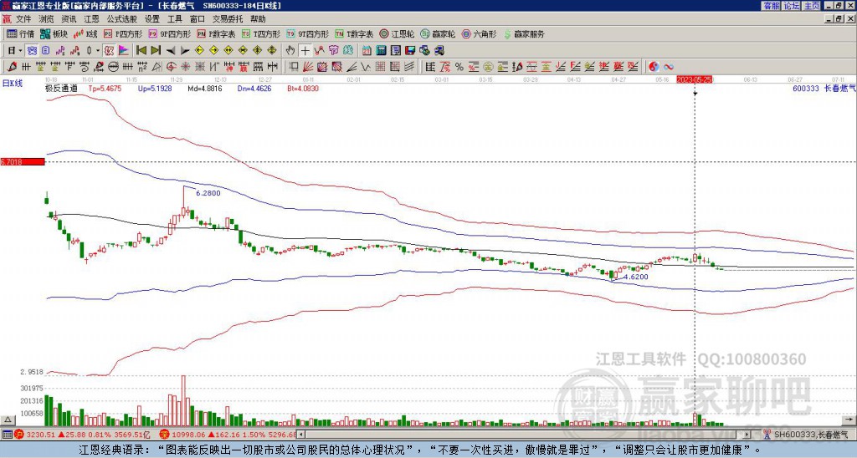This screenshot has height=458, width=857.
Task: Click the 600333 长春燃气 stock title
Action: (x=824, y=88)
